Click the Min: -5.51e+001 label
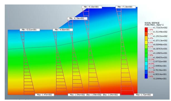The height and width of the screenshot is (101, 171). pos(30,30)
